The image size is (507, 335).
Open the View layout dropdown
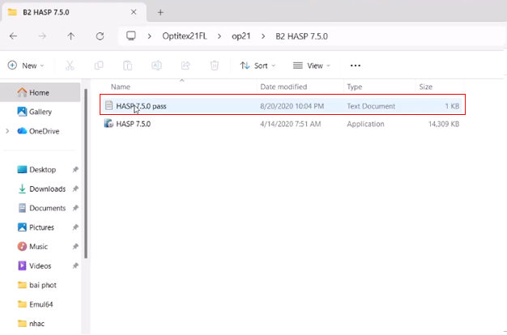pyautogui.click(x=311, y=66)
